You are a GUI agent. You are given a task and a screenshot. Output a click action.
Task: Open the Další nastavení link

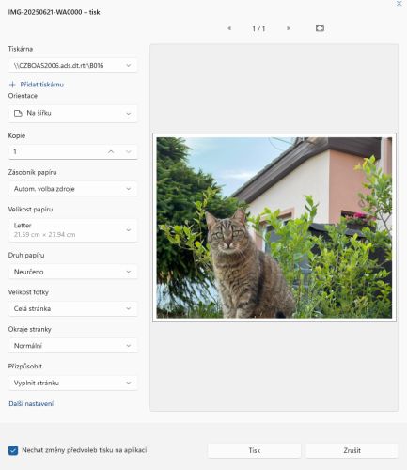31,404
